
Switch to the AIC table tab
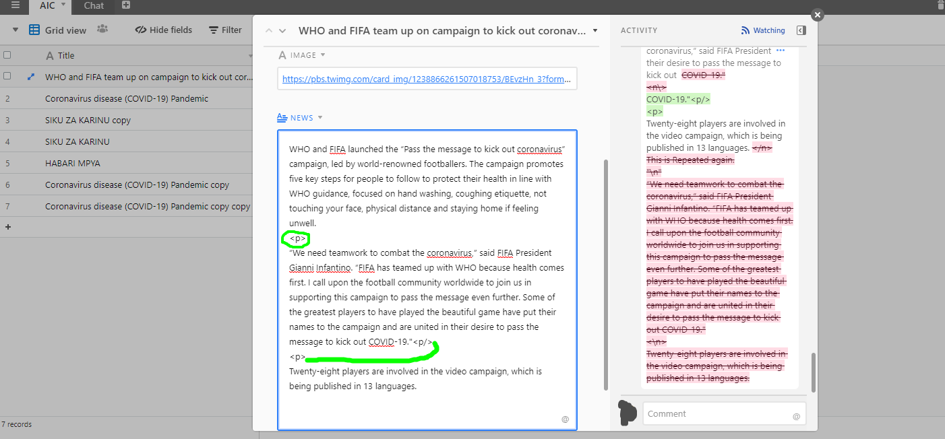(x=47, y=5)
